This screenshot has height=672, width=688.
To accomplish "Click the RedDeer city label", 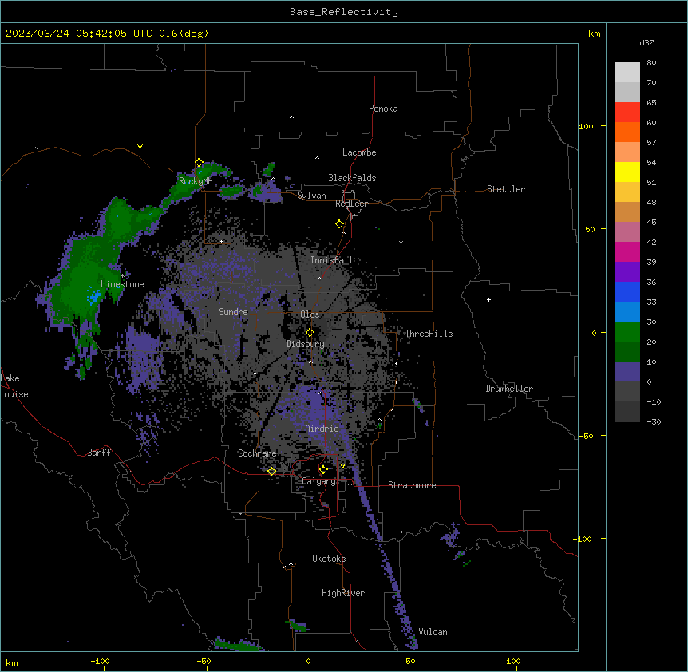I will coord(351,204).
